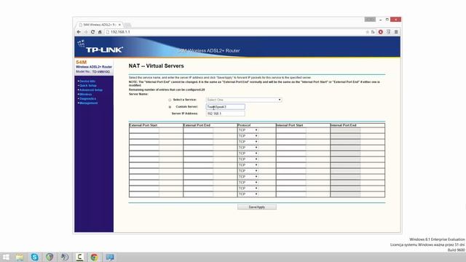Switch to Chrome in the taskbar
466x262 pixels.
[x=94, y=257]
